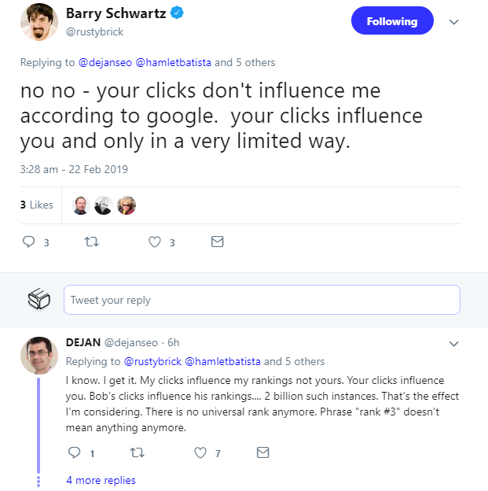Open DEJAN's profile avatar

click(x=39, y=356)
